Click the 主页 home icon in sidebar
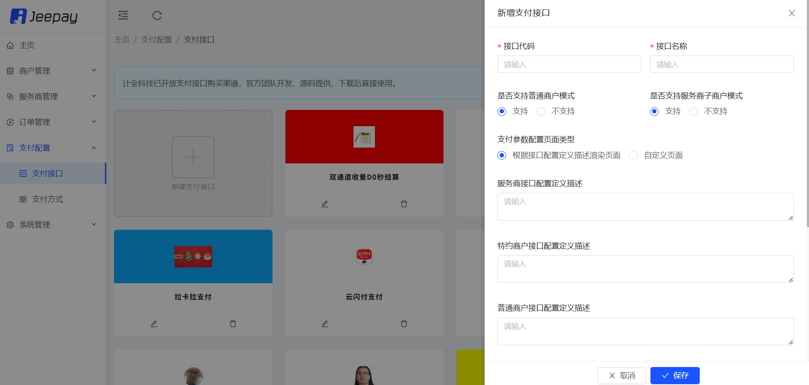809x385 pixels. tap(11, 45)
